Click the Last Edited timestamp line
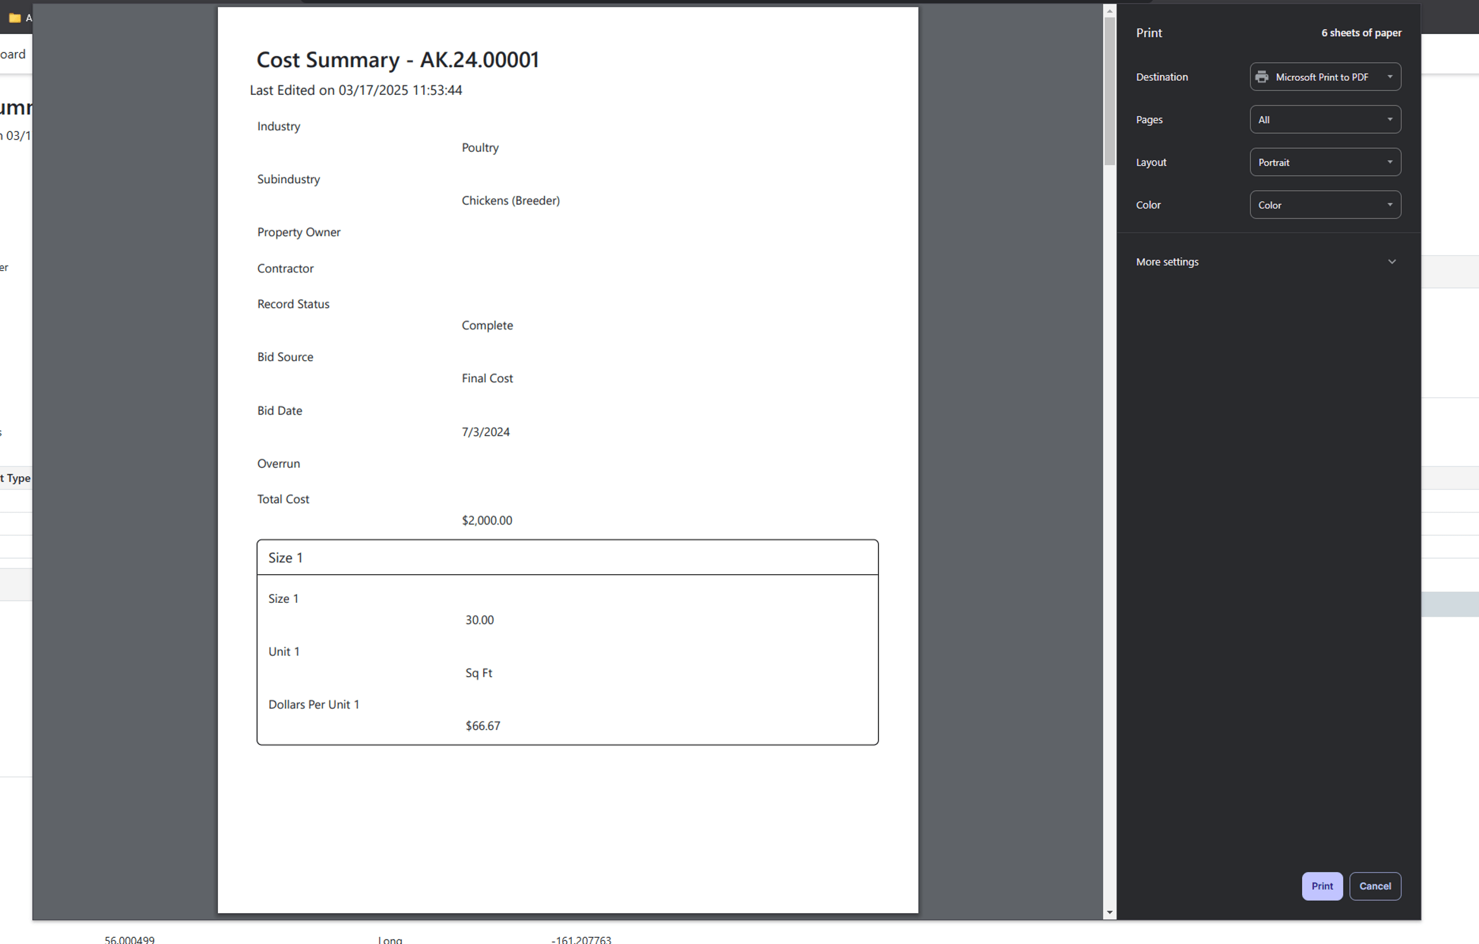The width and height of the screenshot is (1479, 944). 356,90
